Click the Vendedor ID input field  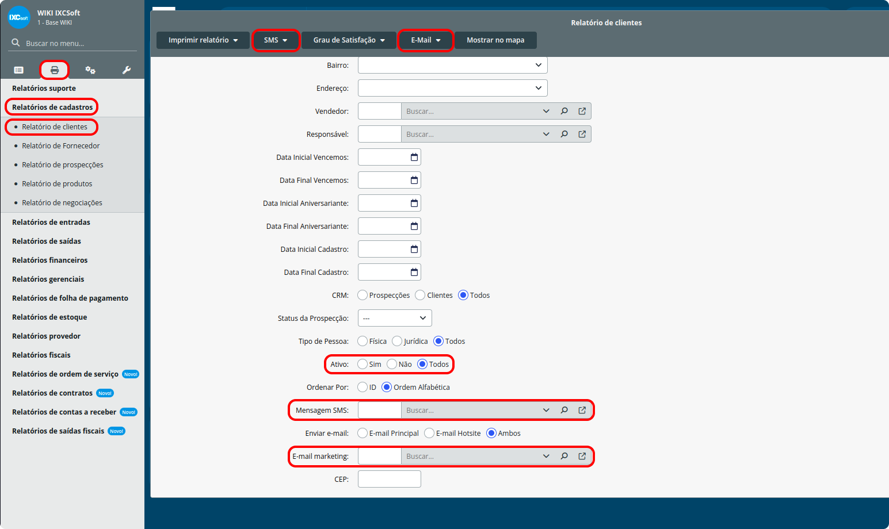(380, 111)
